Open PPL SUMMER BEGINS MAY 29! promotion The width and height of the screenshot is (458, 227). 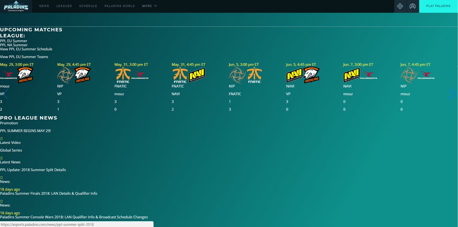pos(26,131)
